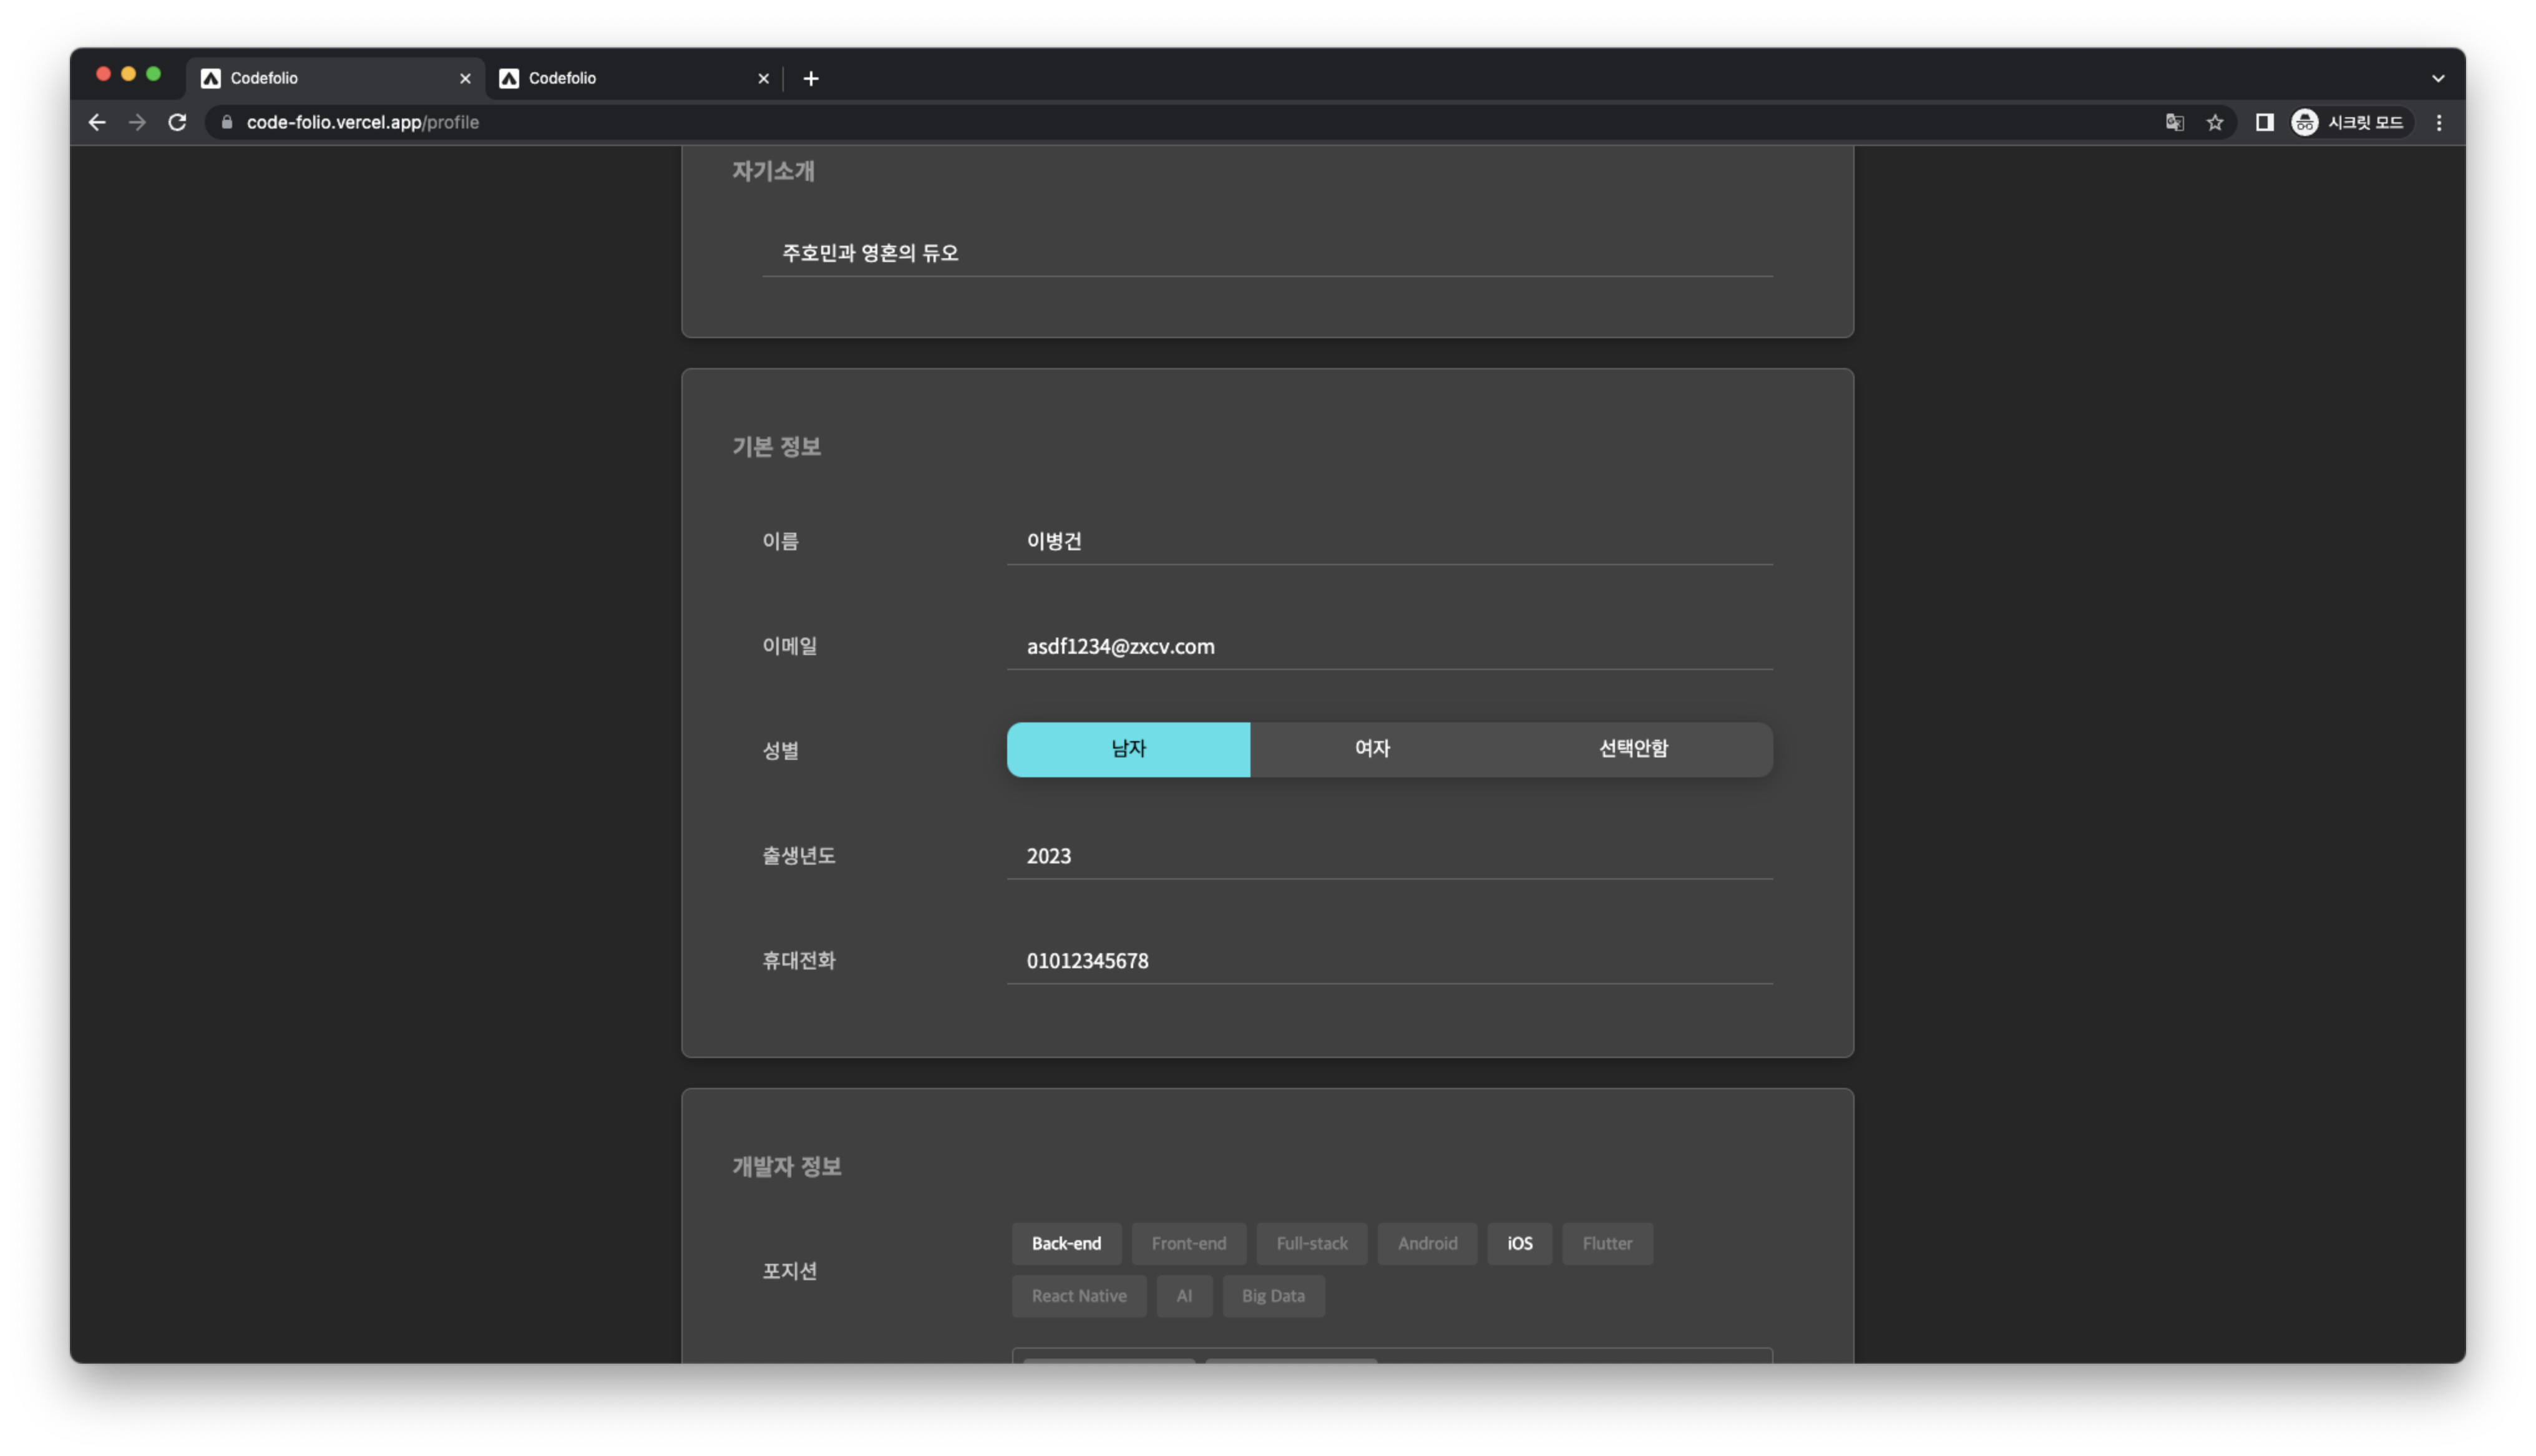This screenshot has height=1456, width=2536.
Task: Select the Flutter position chip
Action: click(x=1607, y=1243)
